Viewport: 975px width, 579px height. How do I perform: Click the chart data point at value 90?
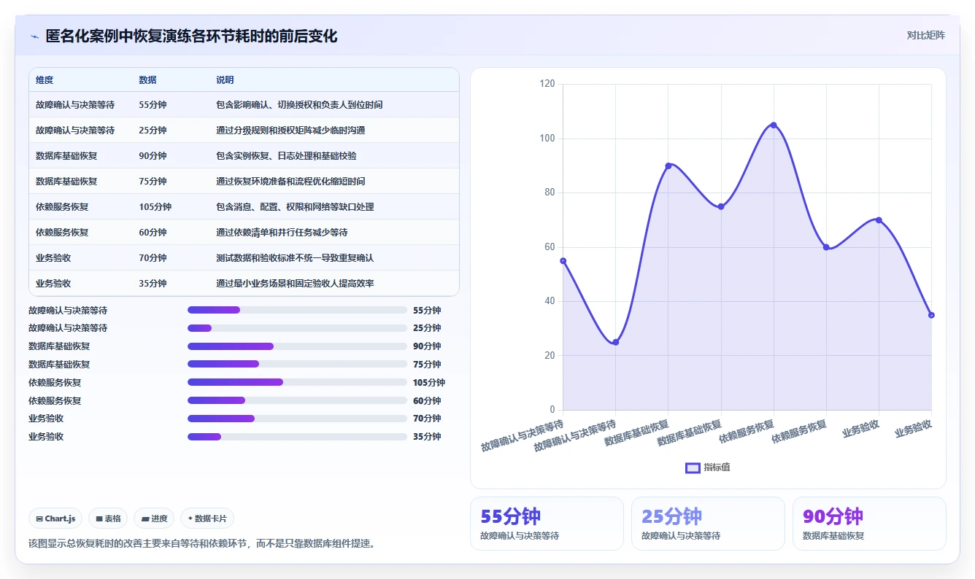click(x=668, y=166)
